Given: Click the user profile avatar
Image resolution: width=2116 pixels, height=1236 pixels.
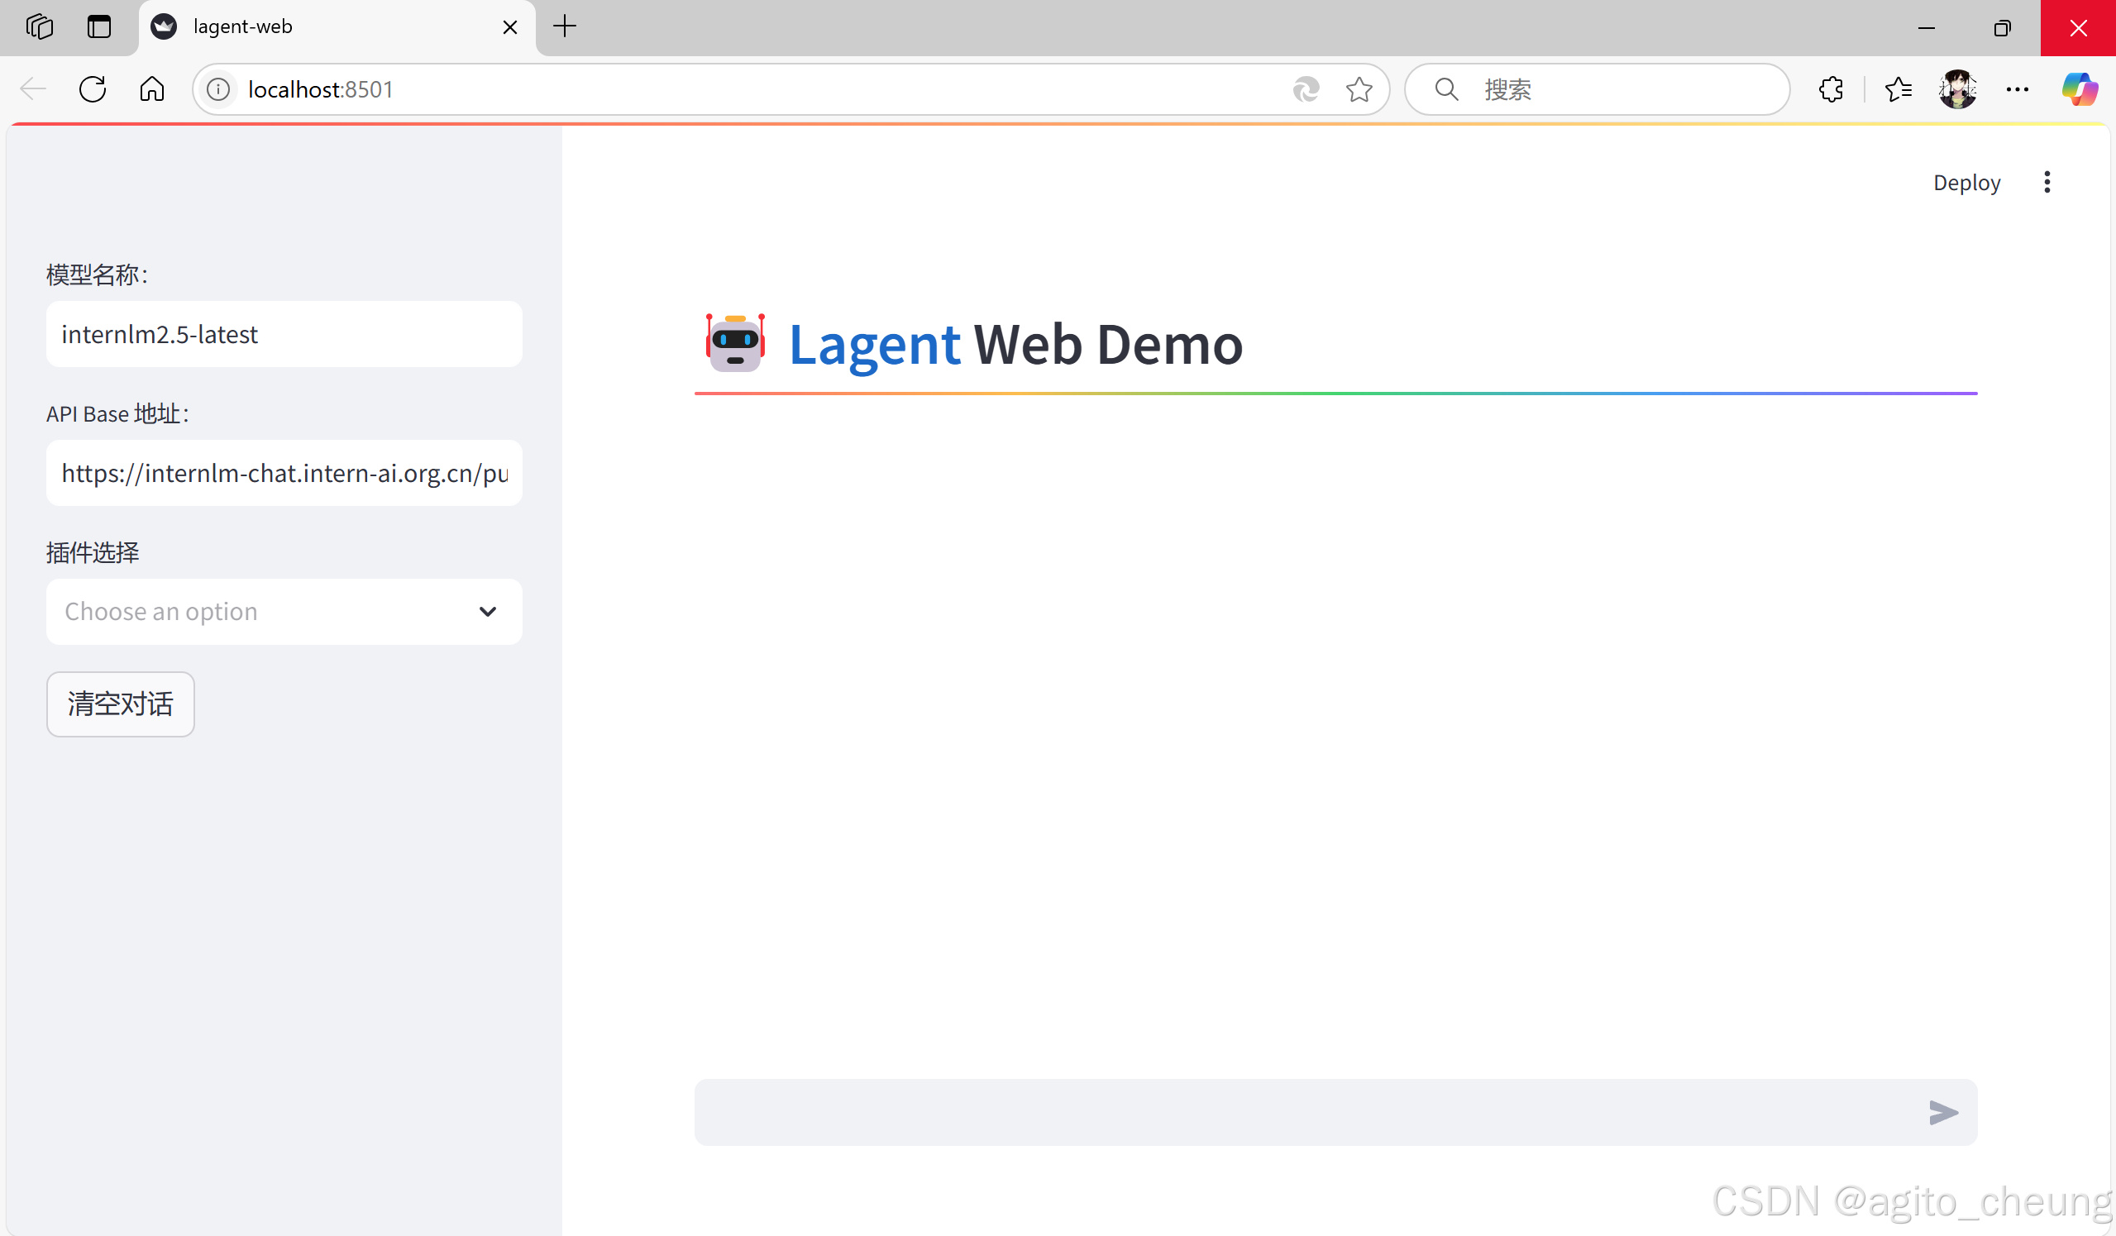Looking at the screenshot, I should (1957, 89).
